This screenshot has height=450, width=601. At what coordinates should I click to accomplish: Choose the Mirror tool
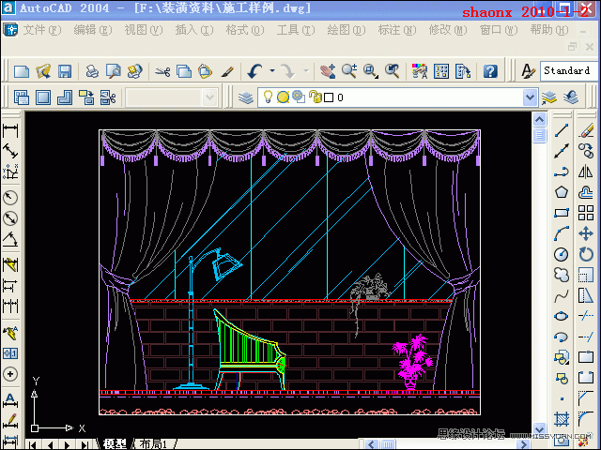click(587, 172)
